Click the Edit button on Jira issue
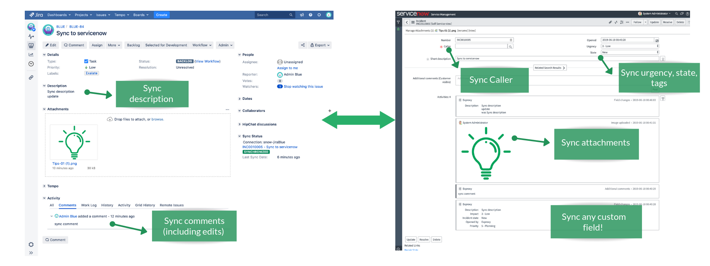 [51, 45]
